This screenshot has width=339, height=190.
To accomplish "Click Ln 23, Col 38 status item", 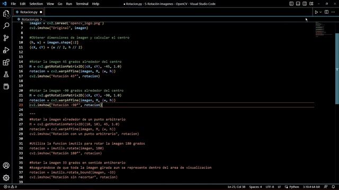I will pos(236,187).
